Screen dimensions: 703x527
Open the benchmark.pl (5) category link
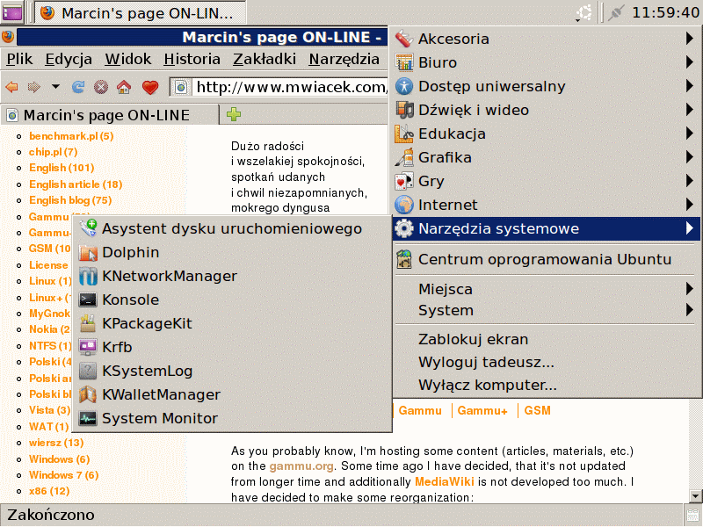pyautogui.click(x=71, y=136)
